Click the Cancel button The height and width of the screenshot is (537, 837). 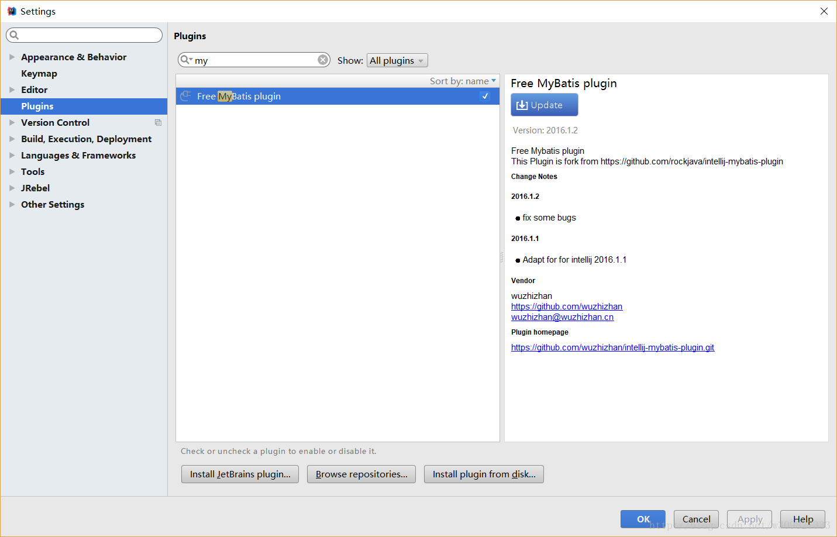coord(696,519)
